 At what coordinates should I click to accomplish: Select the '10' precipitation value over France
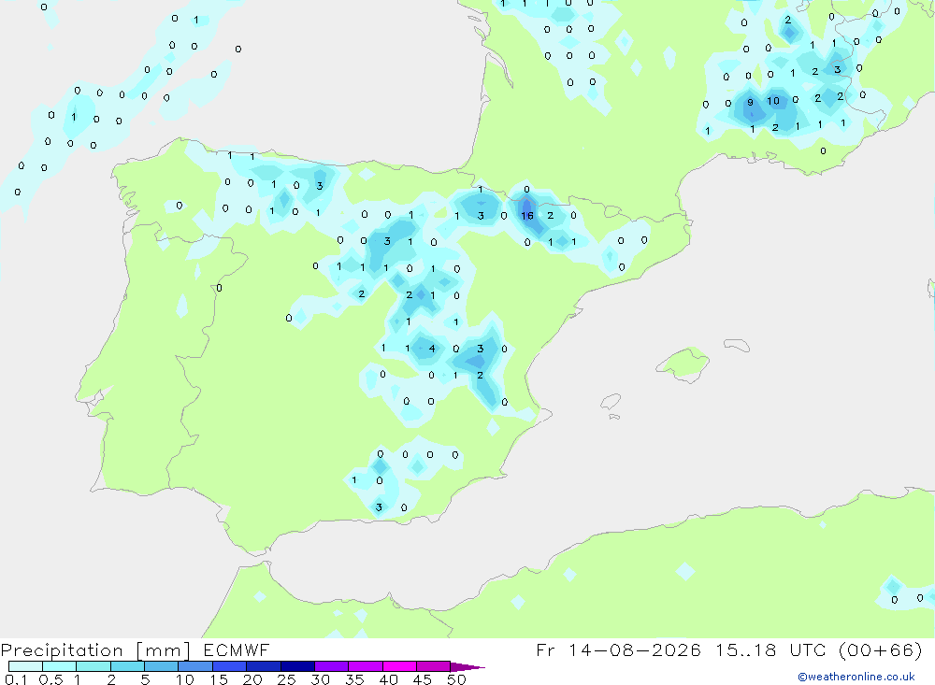coord(773,101)
